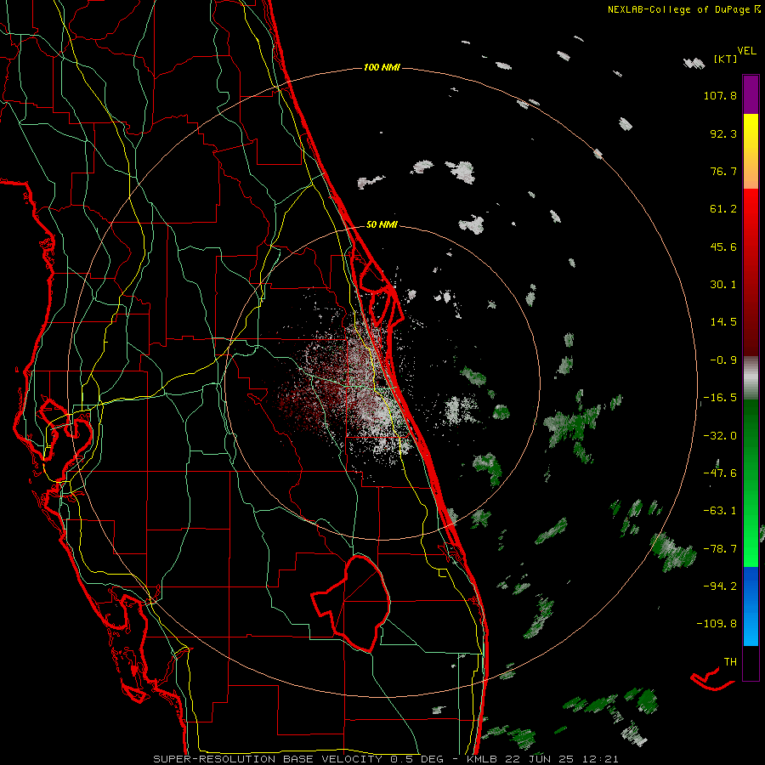Click the -32.0 velocity legend value
This screenshot has width=765, height=765.
(x=720, y=436)
